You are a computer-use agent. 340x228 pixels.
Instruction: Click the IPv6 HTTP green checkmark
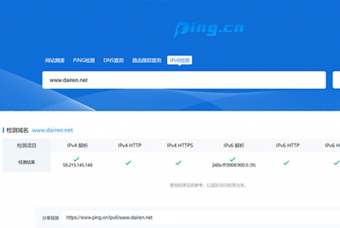[x=286, y=163]
